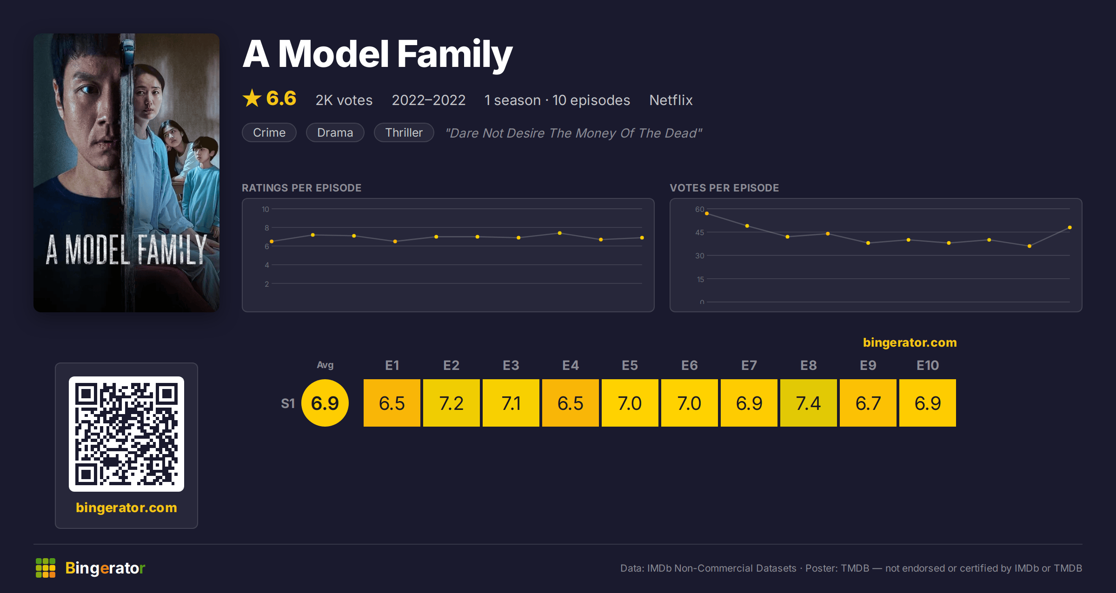1116x593 pixels.
Task: Open bingerator.com link under QR code
Action: [x=126, y=507]
